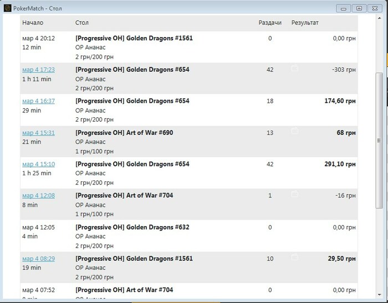Close the PokerMatch window
This screenshot has width=388, height=303.
[x=375, y=8]
